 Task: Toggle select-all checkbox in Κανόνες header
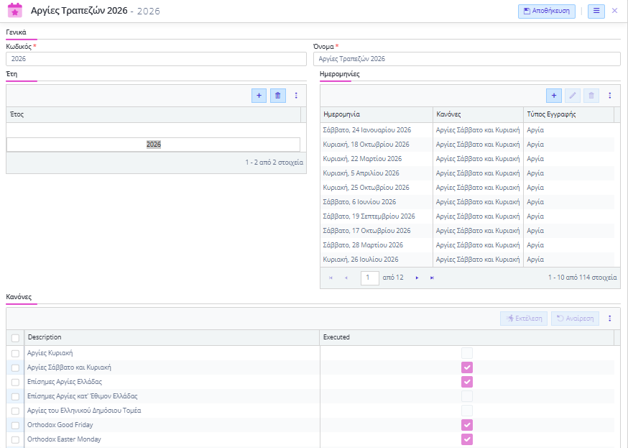(15, 337)
